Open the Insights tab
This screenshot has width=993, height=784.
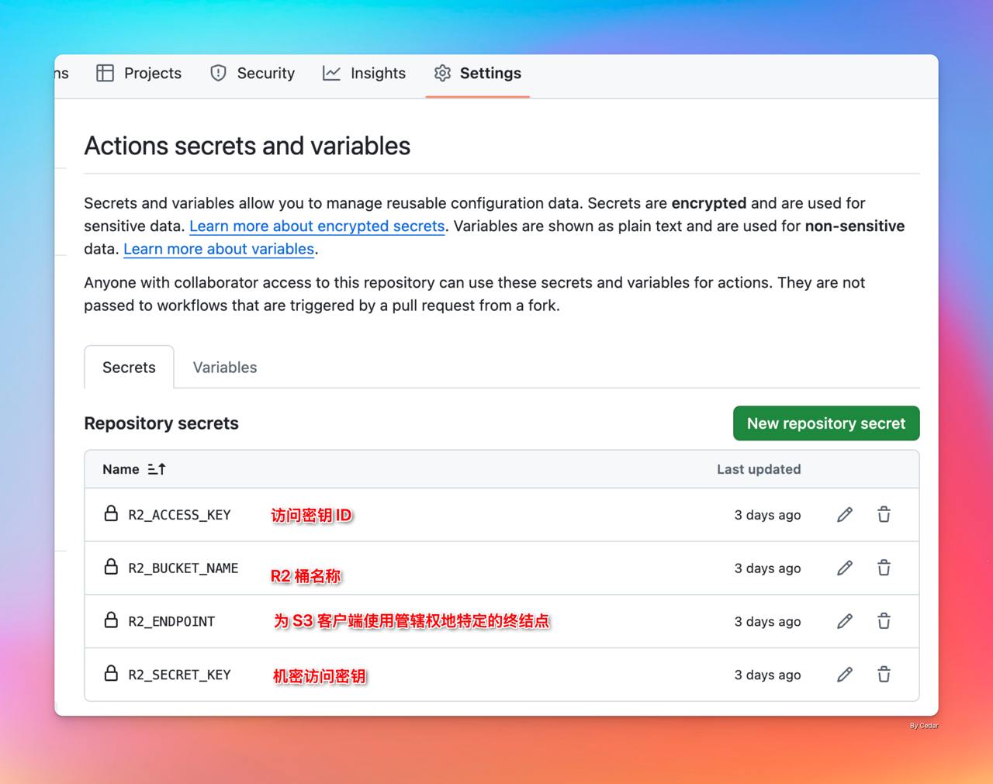click(365, 73)
